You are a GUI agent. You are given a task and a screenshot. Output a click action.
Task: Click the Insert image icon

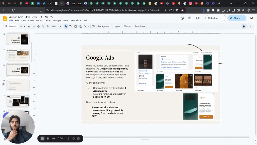(x=76, y=26)
